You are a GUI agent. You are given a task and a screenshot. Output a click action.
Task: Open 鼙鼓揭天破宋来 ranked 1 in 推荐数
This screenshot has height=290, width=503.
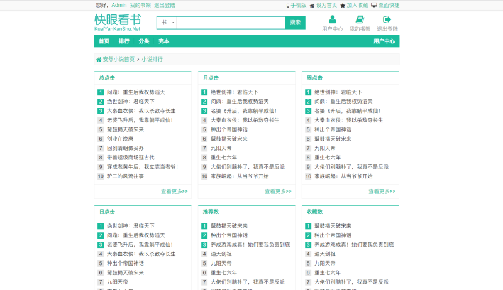point(229,226)
